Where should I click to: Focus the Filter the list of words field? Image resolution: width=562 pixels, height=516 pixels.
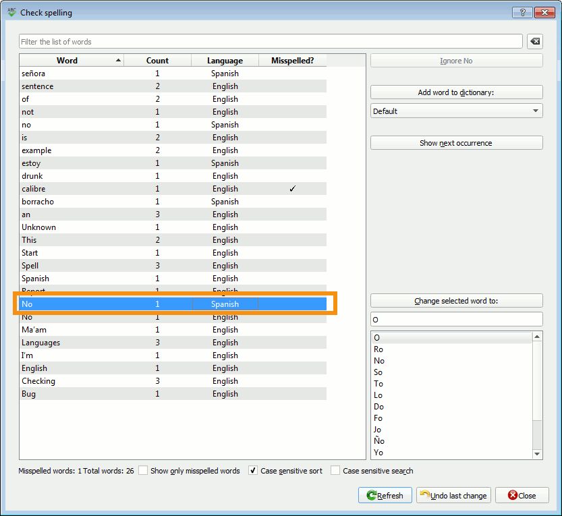coord(271,42)
